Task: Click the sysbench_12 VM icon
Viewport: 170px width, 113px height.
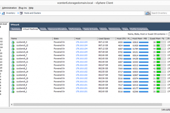Action: [x=13, y=45]
